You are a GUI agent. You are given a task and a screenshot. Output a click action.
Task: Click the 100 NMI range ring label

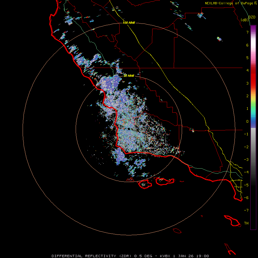click(129, 23)
